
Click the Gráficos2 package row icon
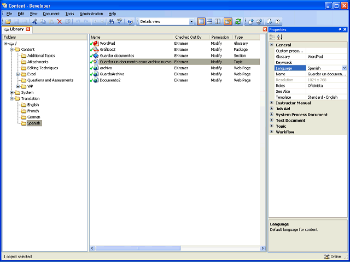[96, 50]
